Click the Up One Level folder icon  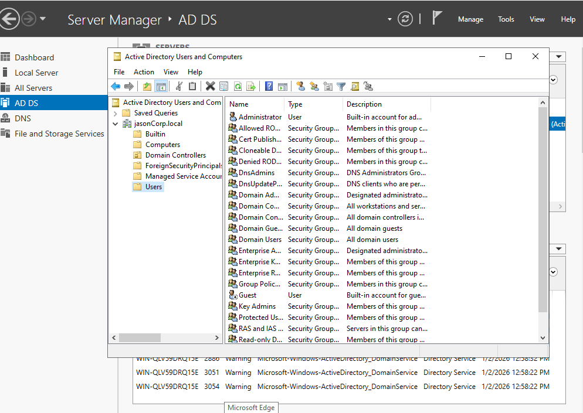(x=146, y=86)
